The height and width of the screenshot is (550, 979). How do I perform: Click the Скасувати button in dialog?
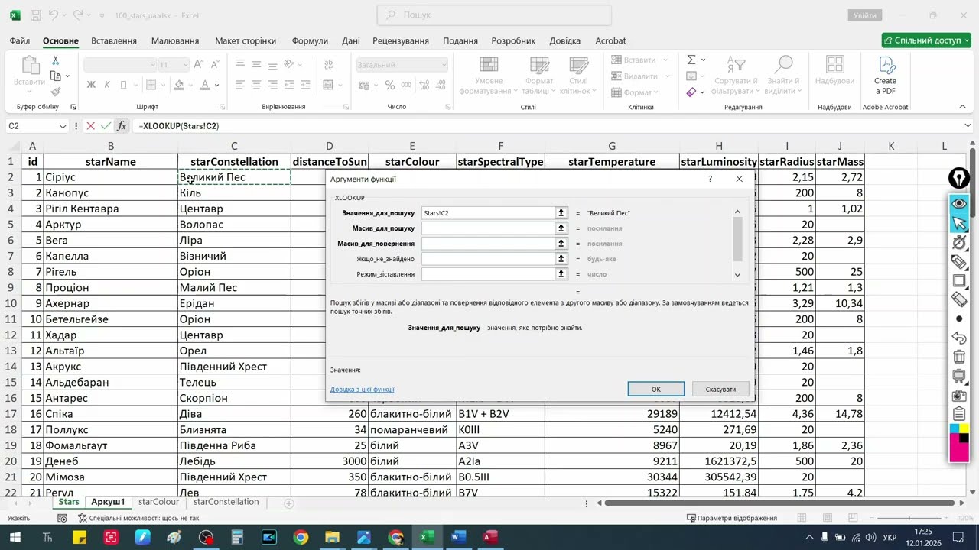720,389
